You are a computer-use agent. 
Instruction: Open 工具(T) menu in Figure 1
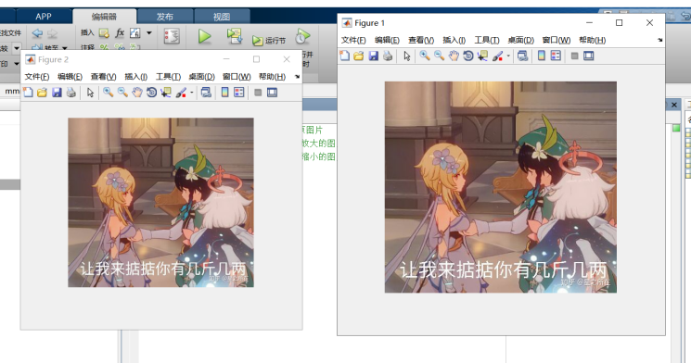pyautogui.click(x=487, y=40)
